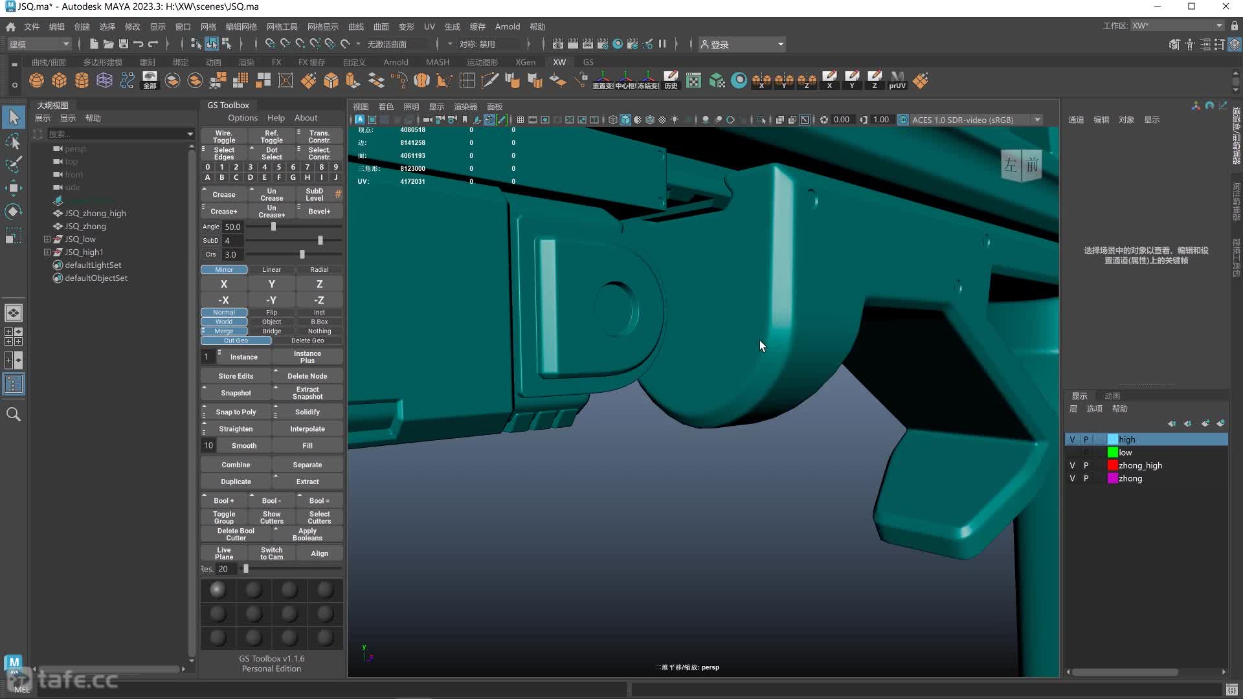Switch to the 多边形建模 shelf tab
The height and width of the screenshot is (699, 1243).
[x=102, y=62]
